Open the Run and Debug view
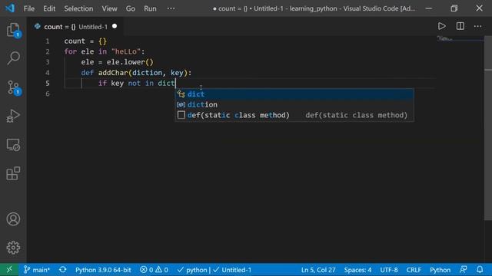The height and width of the screenshot is (276, 492). (x=13, y=116)
